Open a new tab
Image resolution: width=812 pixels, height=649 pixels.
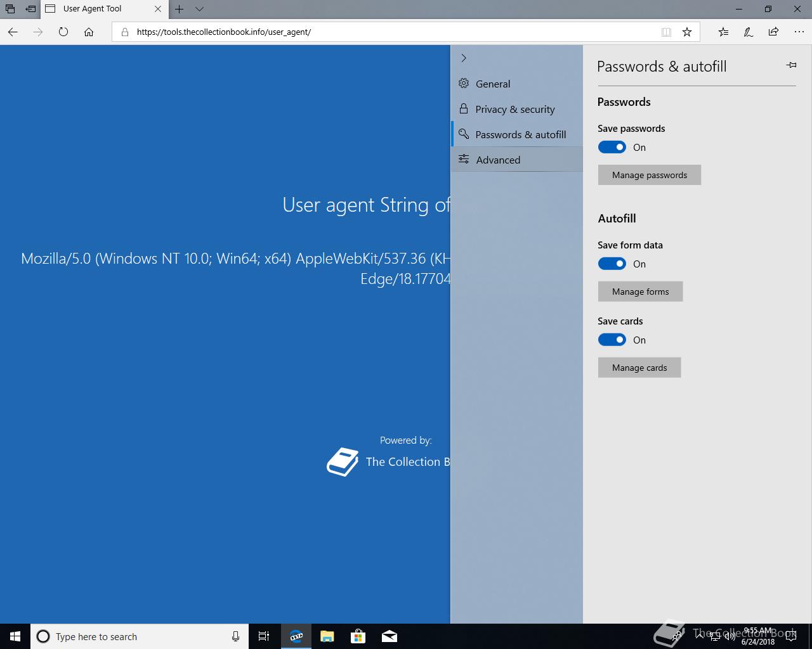click(180, 9)
